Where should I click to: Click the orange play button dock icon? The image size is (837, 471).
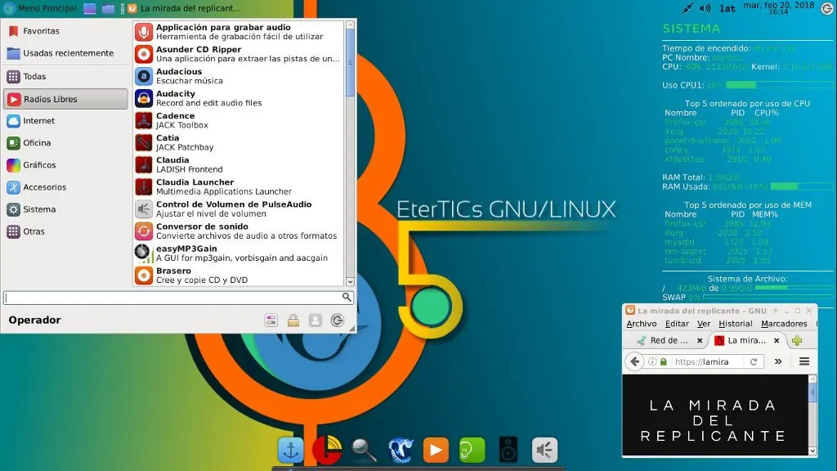(436, 451)
